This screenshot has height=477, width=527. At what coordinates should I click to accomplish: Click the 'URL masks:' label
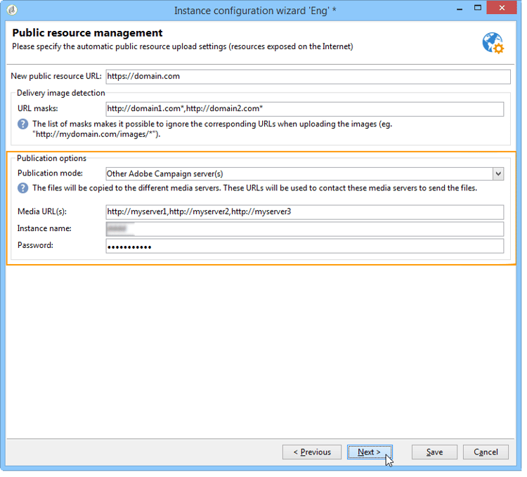click(x=38, y=110)
